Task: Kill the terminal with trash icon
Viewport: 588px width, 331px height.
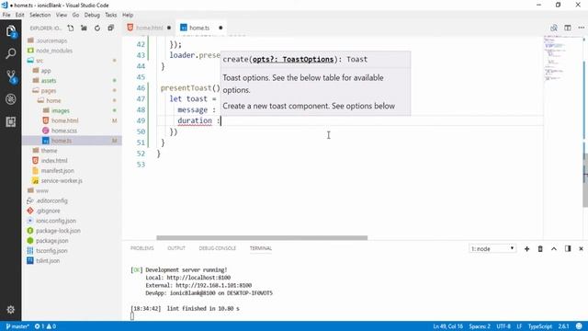Action: 540,249
